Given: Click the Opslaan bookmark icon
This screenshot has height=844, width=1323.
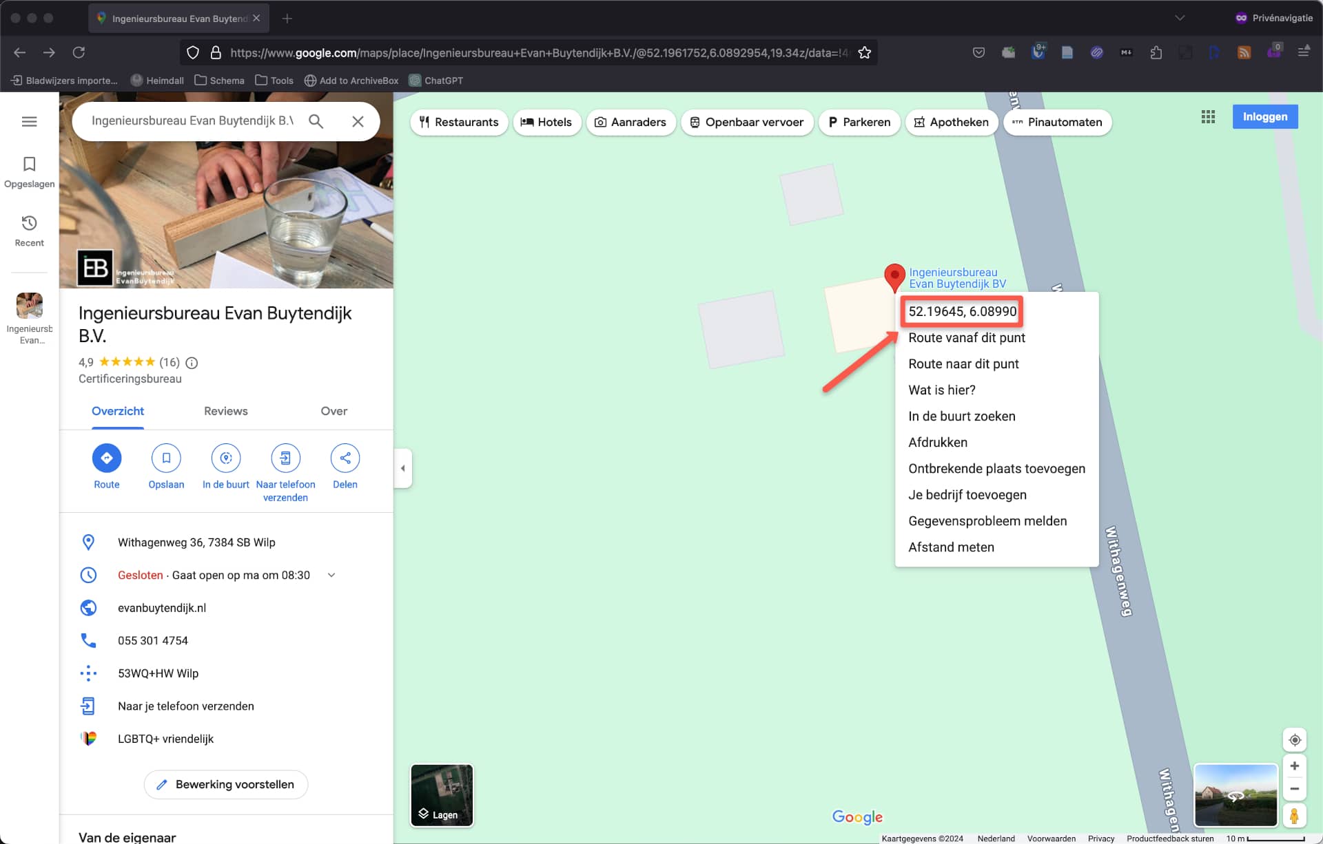Looking at the screenshot, I should (166, 458).
